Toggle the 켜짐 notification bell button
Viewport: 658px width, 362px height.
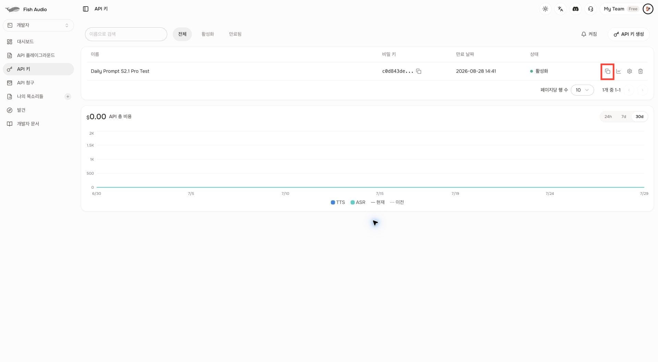589,34
